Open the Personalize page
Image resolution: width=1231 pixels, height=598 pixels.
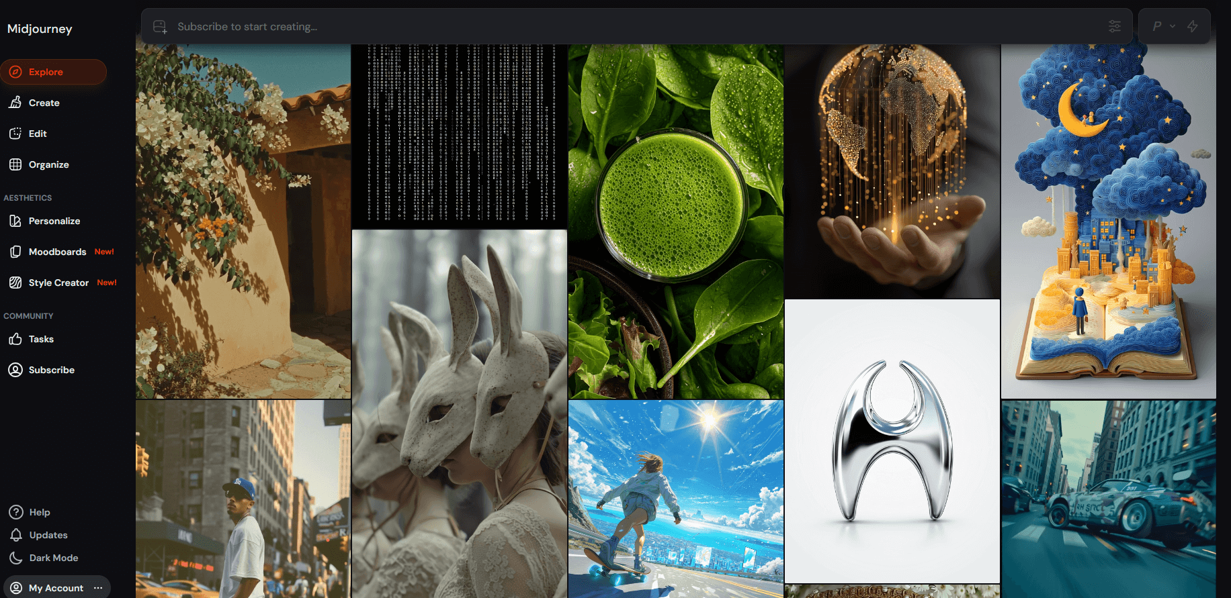(54, 221)
